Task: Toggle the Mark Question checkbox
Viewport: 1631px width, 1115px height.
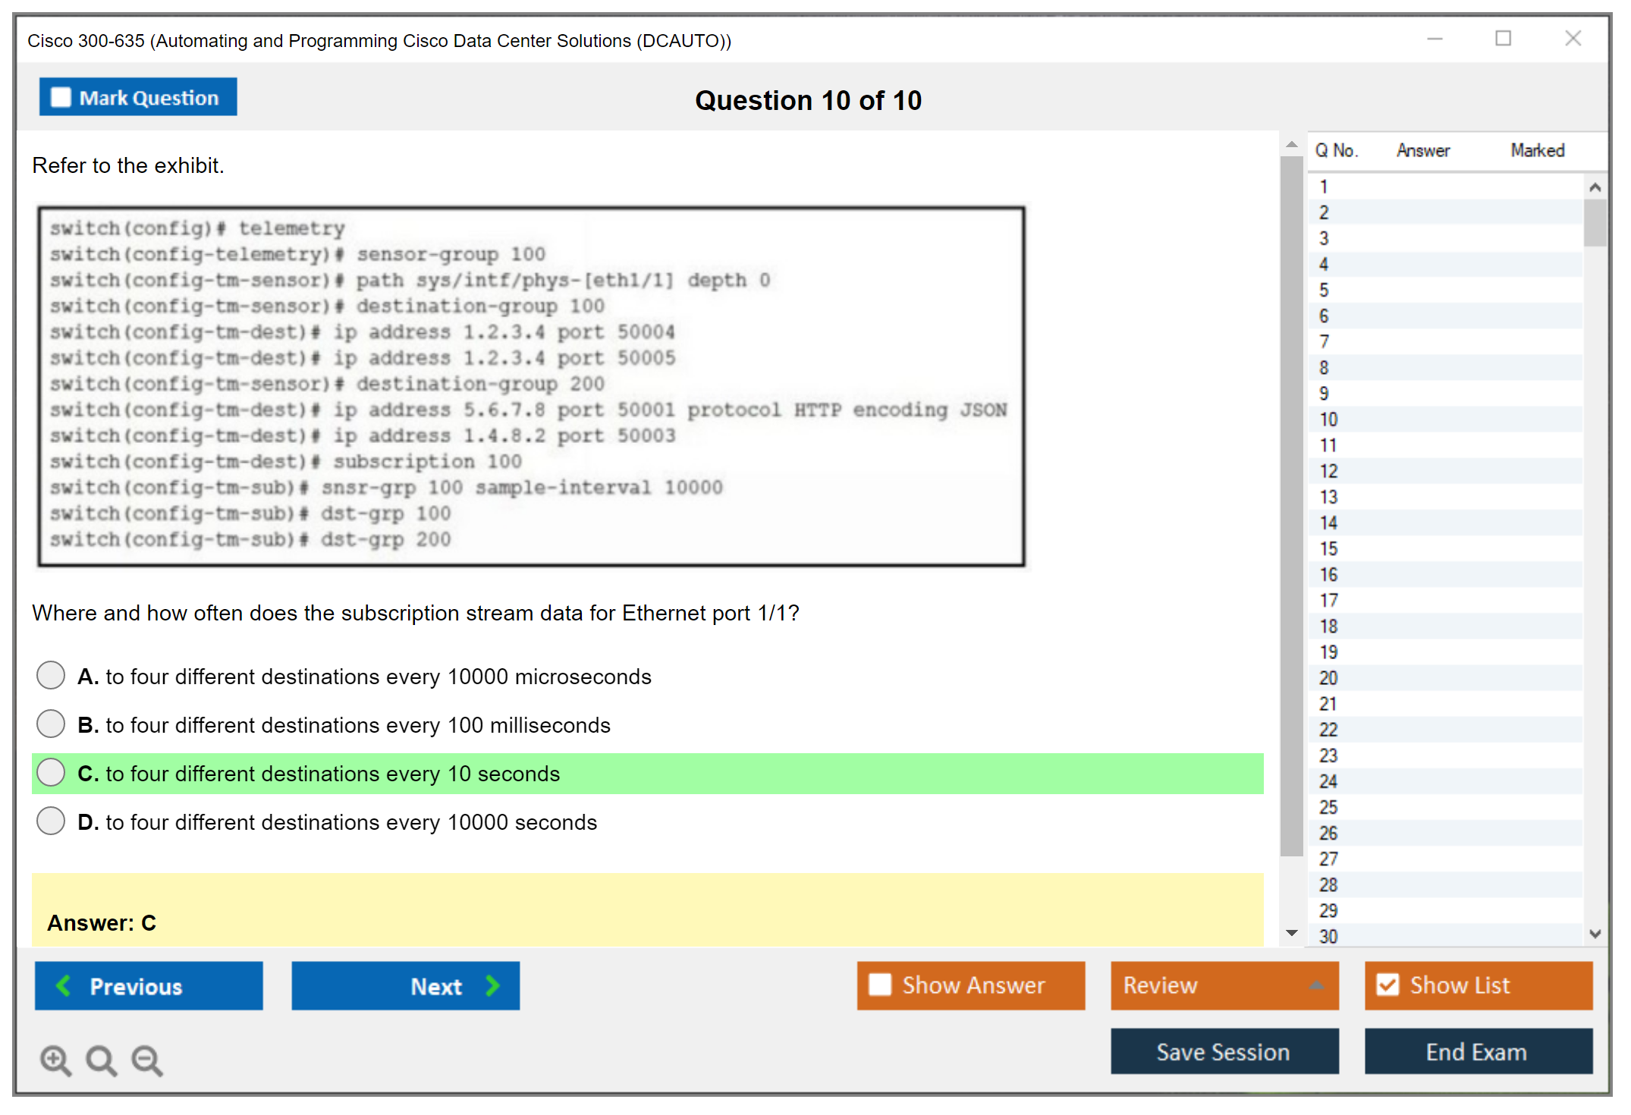Action: coord(61,97)
